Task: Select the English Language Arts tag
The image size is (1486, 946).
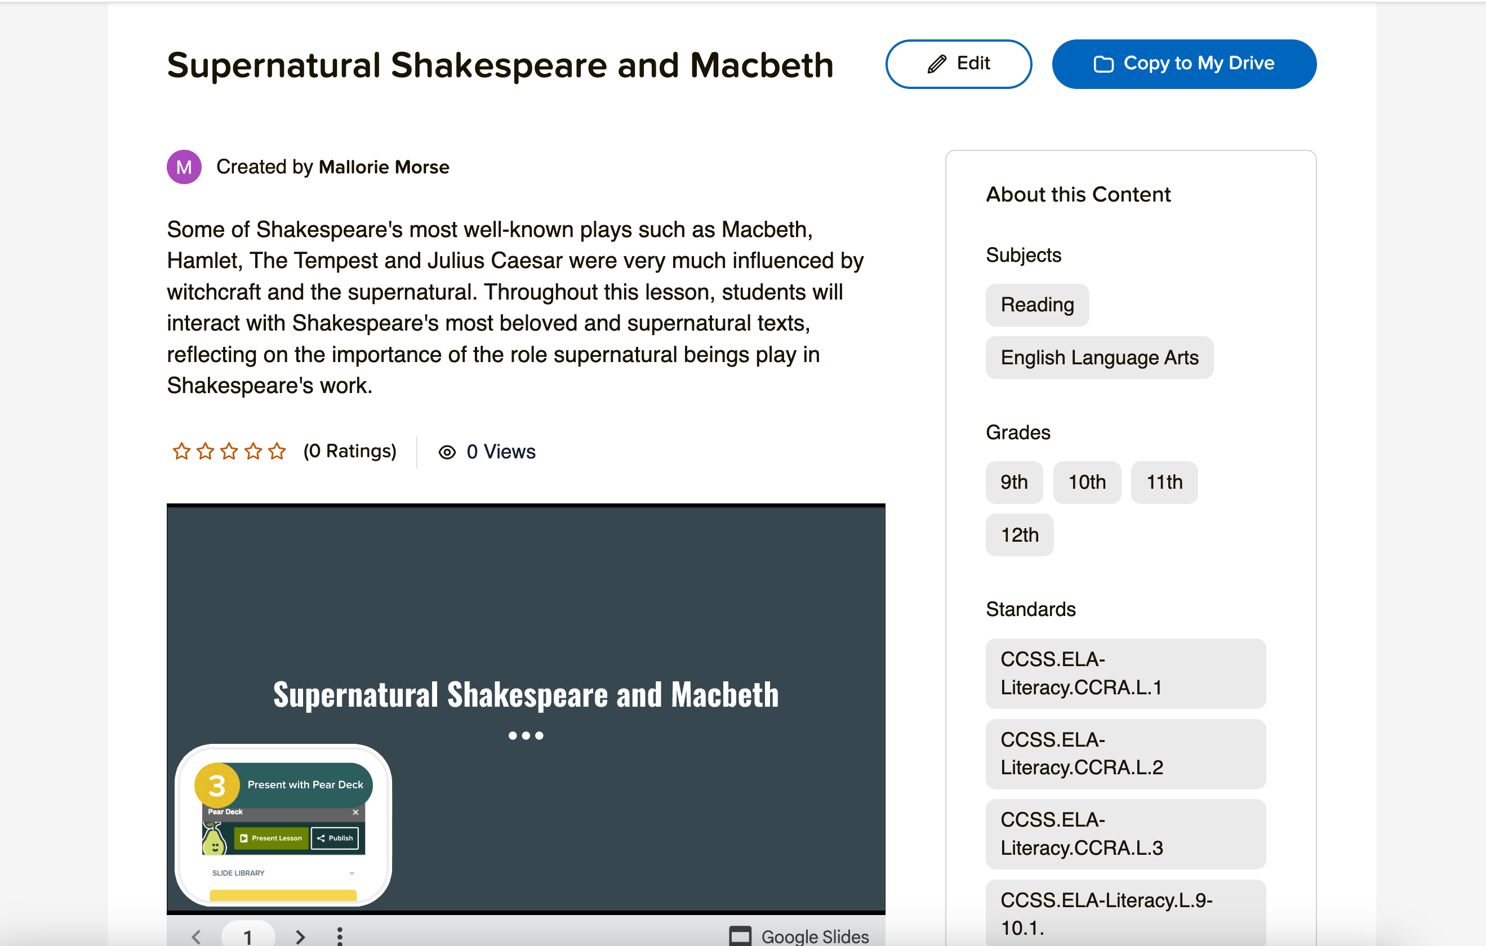Action: pyautogui.click(x=1100, y=358)
